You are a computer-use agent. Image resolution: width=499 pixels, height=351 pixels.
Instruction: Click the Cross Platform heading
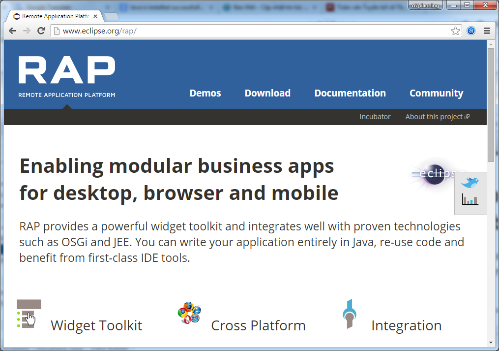click(258, 325)
